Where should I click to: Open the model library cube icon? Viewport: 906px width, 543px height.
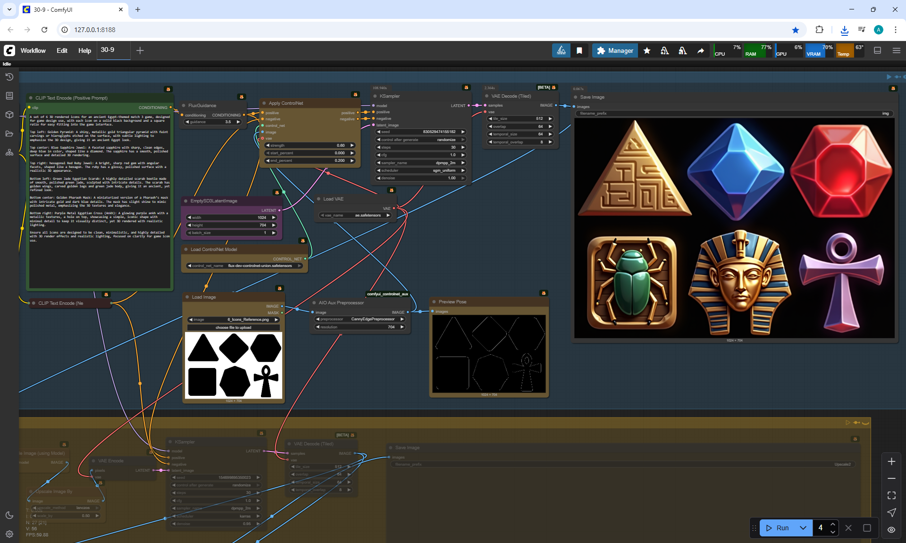(9, 115)
